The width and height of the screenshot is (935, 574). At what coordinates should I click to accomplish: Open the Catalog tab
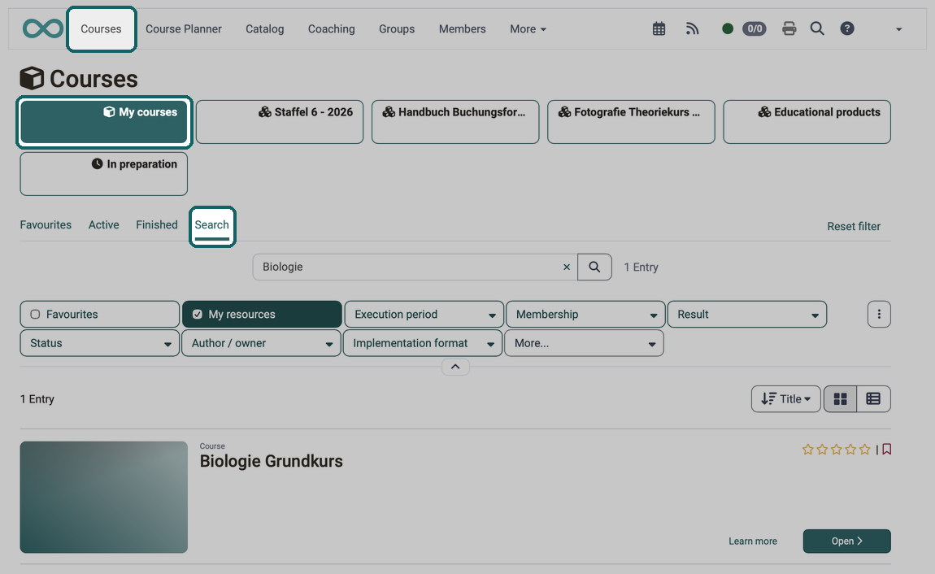pos(265,28)
